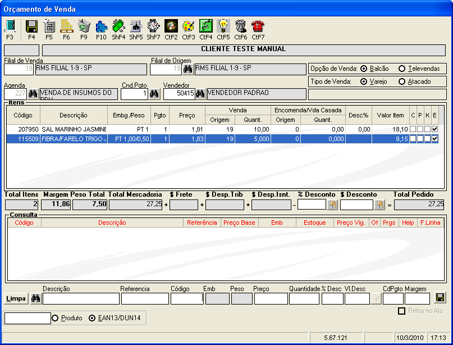This screenshot has height=345, width=453.
Task: Select Balcão sale option
Action: (x=364, y=69)
